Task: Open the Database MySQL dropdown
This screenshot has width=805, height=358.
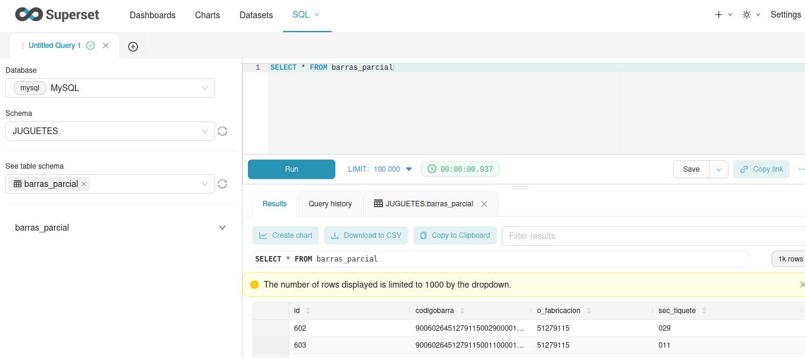Action: (110, 88)
